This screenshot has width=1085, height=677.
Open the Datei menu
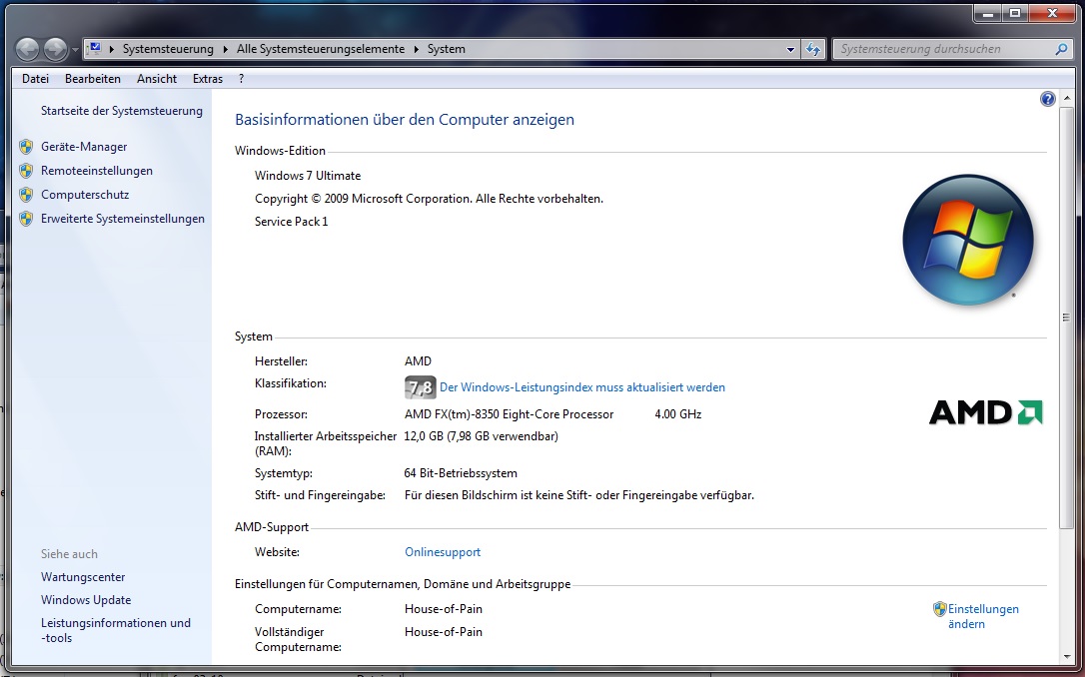click(35, 79)
